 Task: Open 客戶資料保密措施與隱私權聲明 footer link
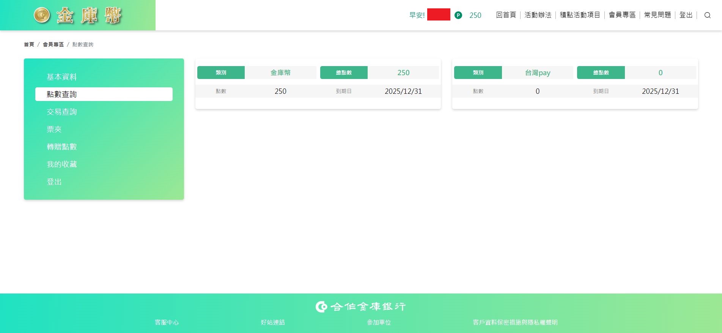coord(515,322)
